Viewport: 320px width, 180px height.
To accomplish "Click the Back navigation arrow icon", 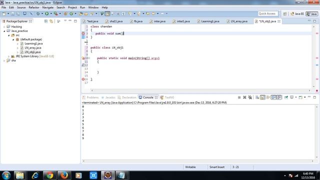I will coord(153,13).
